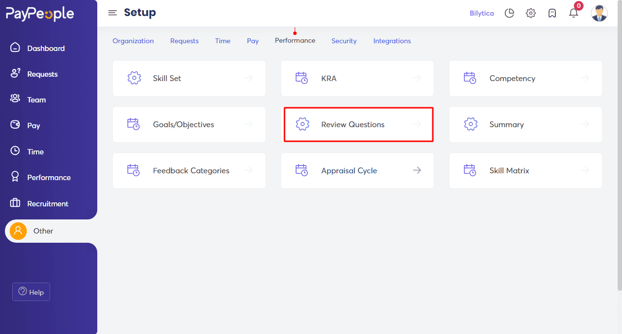
Task: Click the Competency card arrow
Action: coord(585,78)
